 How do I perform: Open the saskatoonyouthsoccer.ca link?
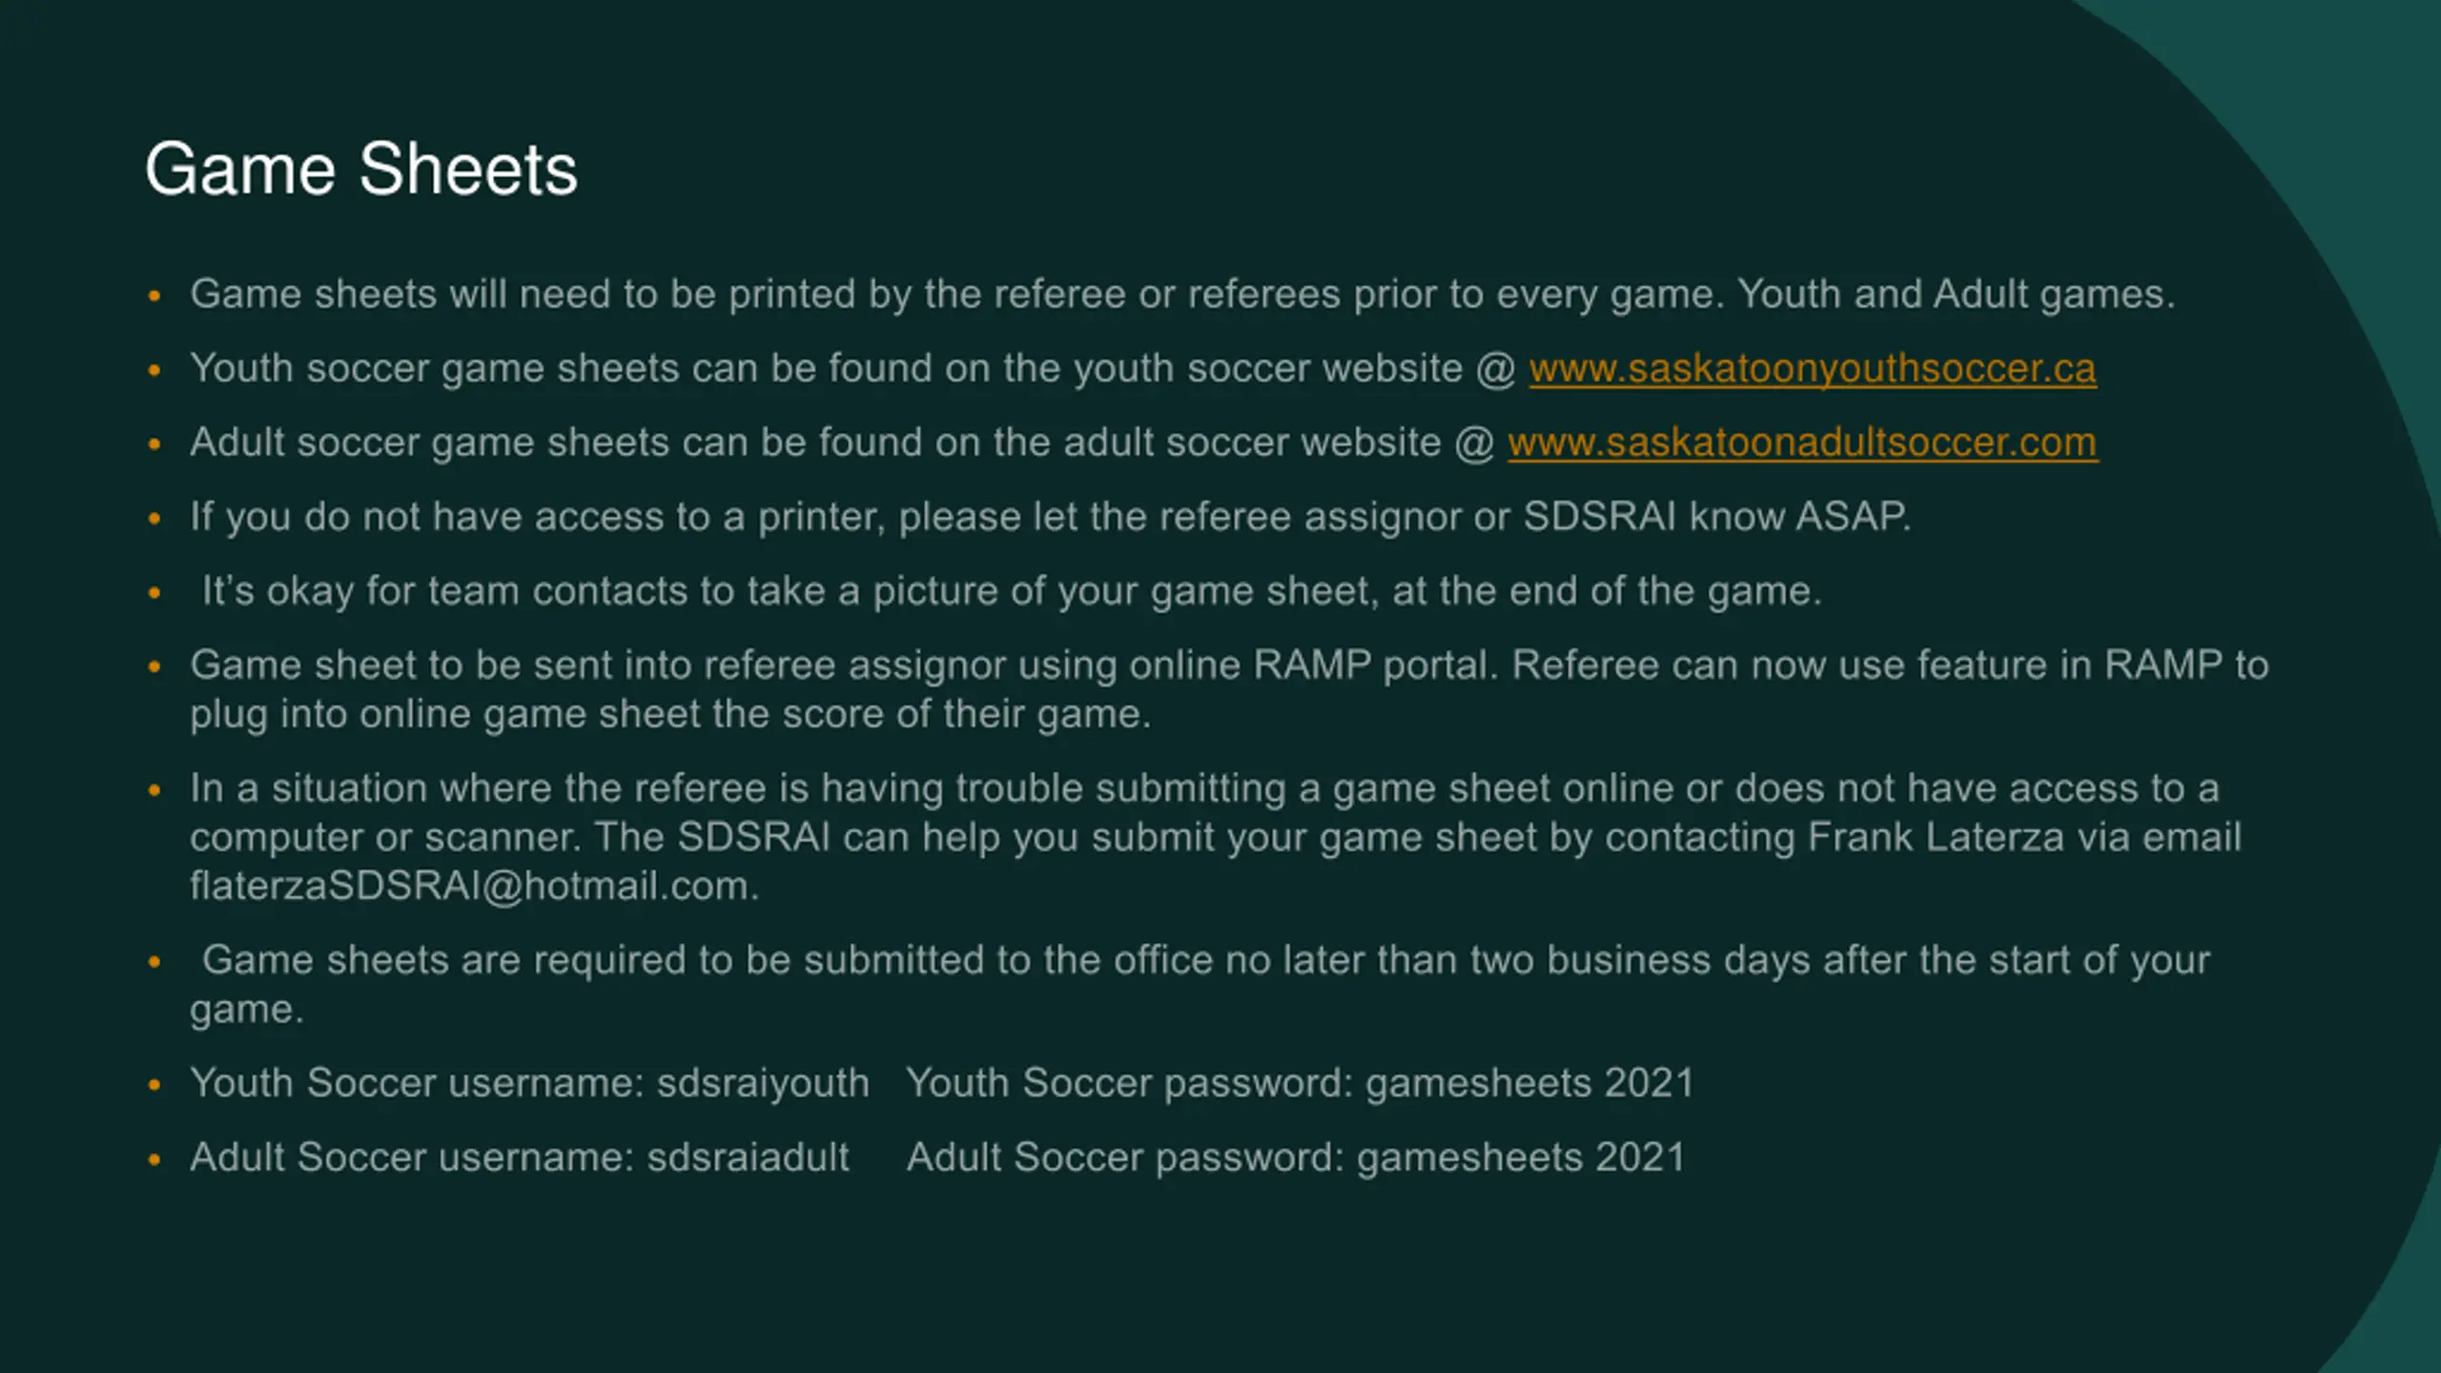coord(1812,369)
